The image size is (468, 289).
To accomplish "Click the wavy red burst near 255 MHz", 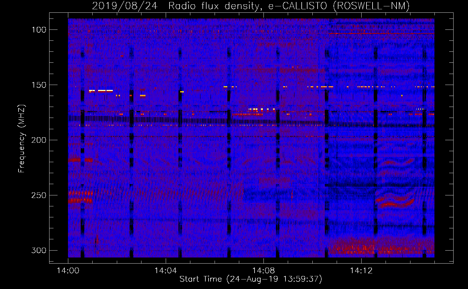I will (395, 201).
